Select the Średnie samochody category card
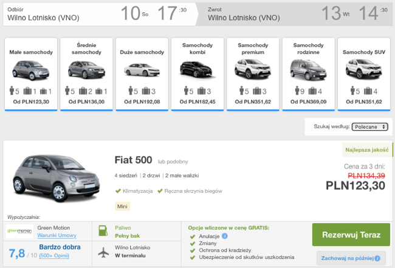The height and width of the screenshot is (268, 395). point(86,74)
